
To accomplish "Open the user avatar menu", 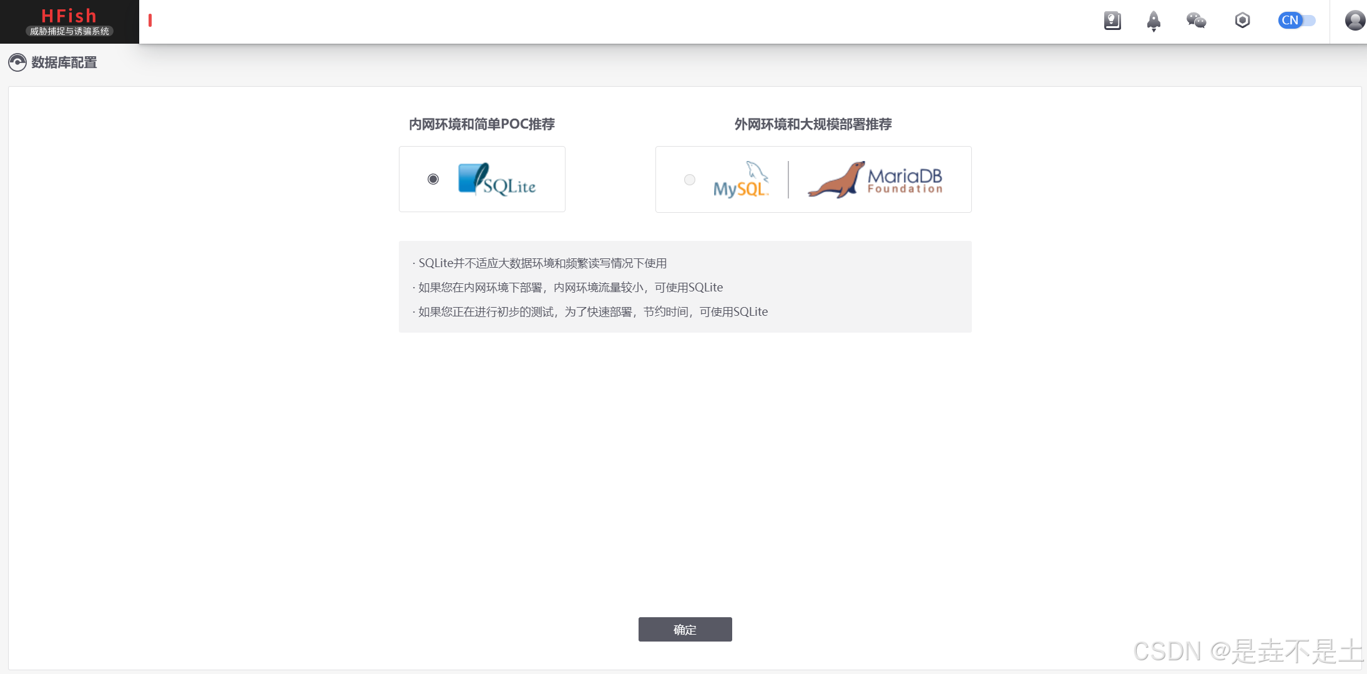I will point(1355,21).
